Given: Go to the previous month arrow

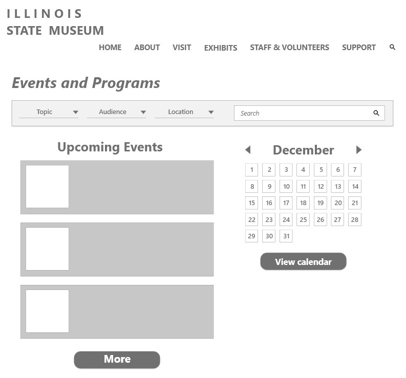Looking at the screenshot, I should [x=248, y=150].
